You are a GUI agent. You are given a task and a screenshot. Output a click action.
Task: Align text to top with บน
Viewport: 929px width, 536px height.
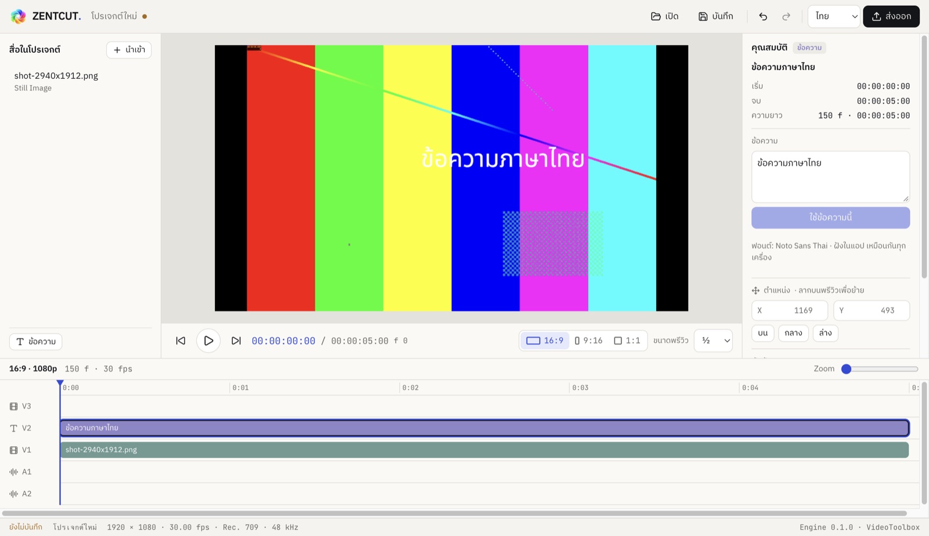763,333
